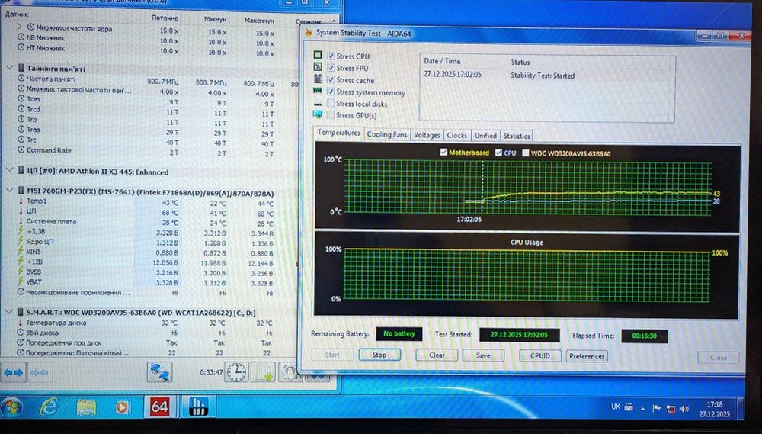
Task: Click the expand layout arrows icon in sensors toolbar
Action: click(14, 373)
